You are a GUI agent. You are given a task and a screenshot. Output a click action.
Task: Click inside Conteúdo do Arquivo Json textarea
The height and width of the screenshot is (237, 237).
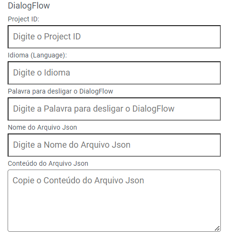pos(114,200)
